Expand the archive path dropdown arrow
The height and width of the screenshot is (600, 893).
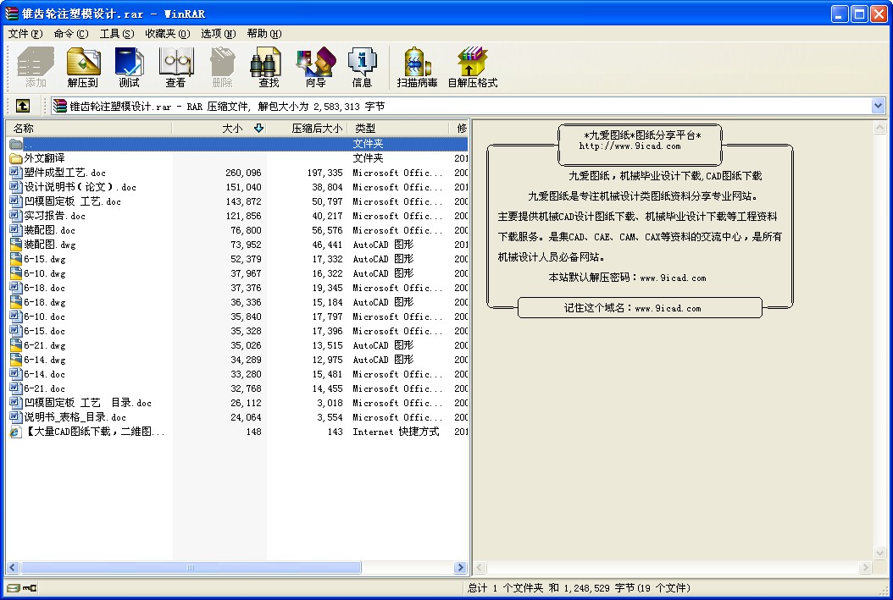[878, 106]
